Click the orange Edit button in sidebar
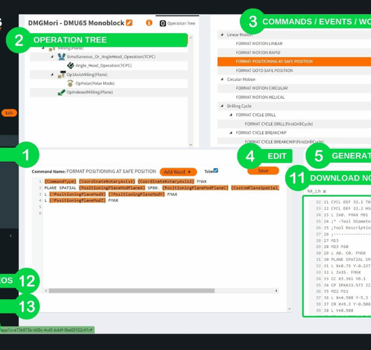 click(x=9, y=113)
